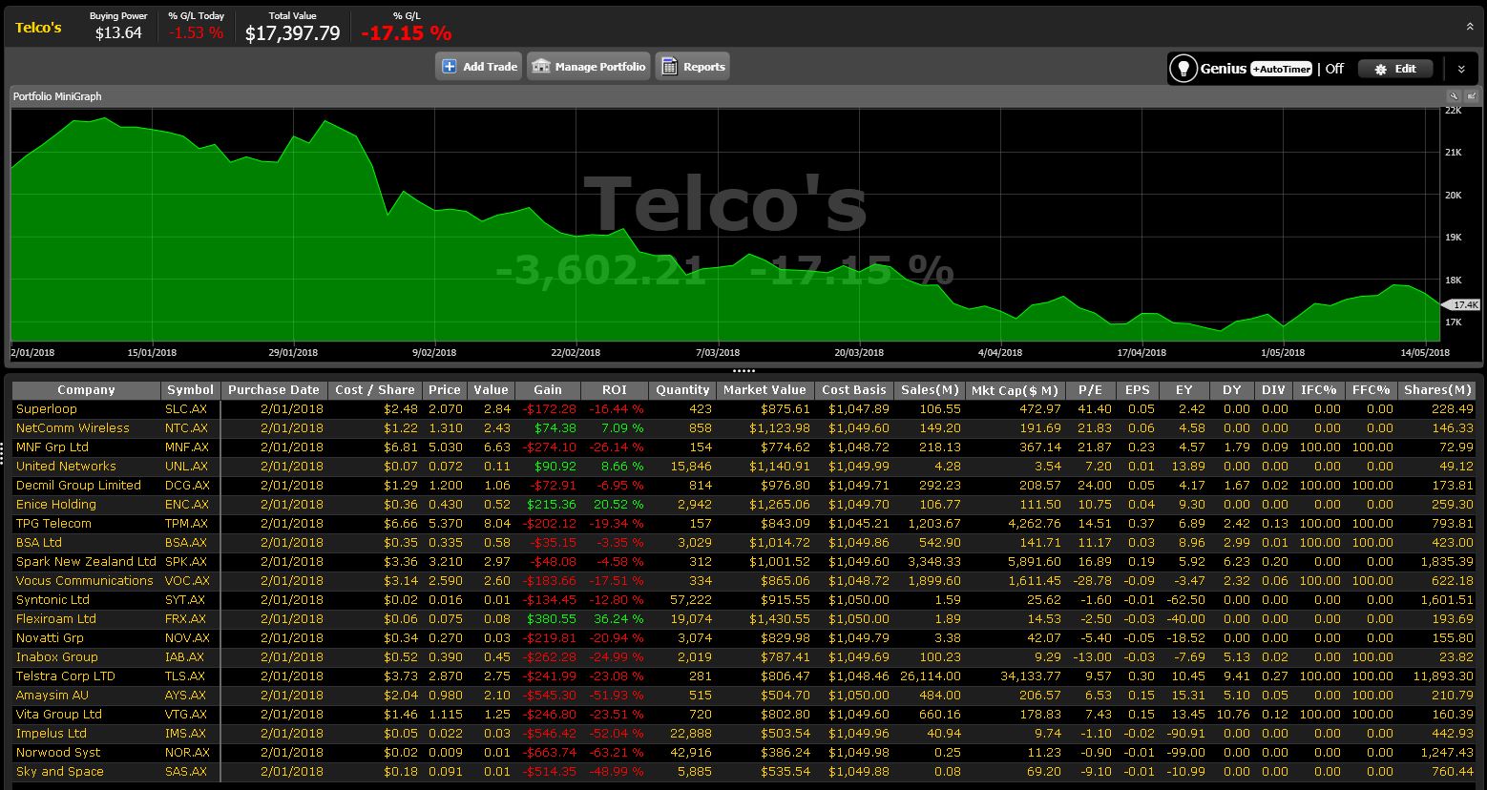Select the NetComm Wireless row
This screenshot has width=1487, height=790.
coord(744,427)
